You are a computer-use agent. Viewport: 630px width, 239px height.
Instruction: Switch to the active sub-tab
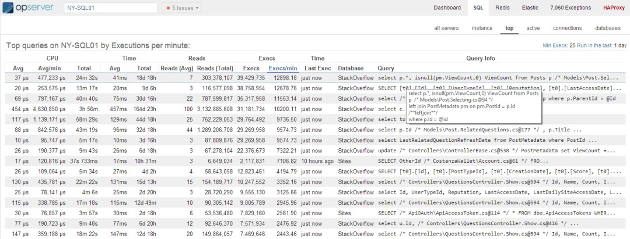(533, 28)
